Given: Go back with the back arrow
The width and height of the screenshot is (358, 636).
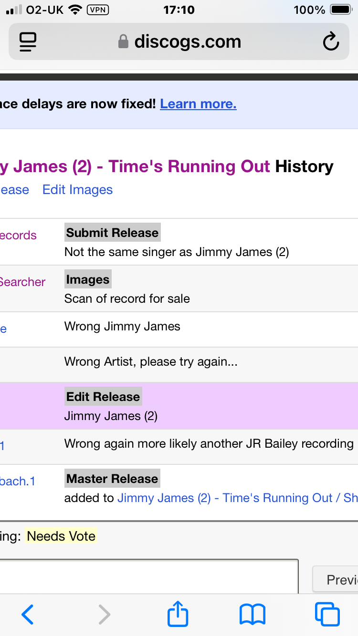Looking at the screenshot, I should [28, 615].
